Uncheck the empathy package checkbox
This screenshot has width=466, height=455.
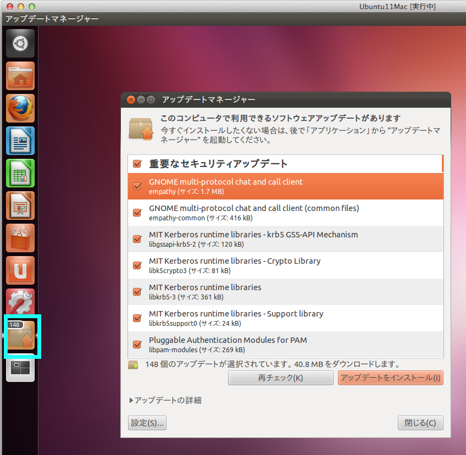coord(137,186)
